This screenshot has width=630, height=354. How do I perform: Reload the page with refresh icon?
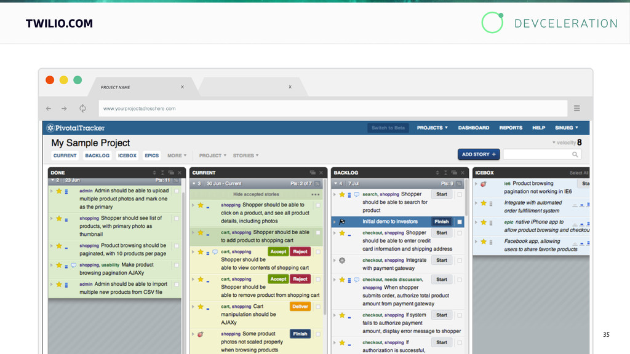[x=82, y=108]
